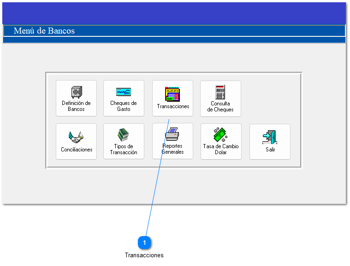Click the stacked books Tipos de Transacción icon

(x=124, y=135)
